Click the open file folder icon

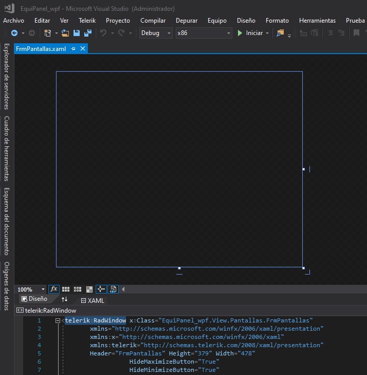pos(65,33)
